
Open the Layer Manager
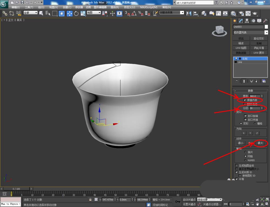coord(204,13)
